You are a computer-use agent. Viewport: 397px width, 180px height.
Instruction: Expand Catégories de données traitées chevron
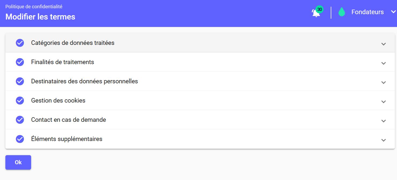click(x=384, y=44)
